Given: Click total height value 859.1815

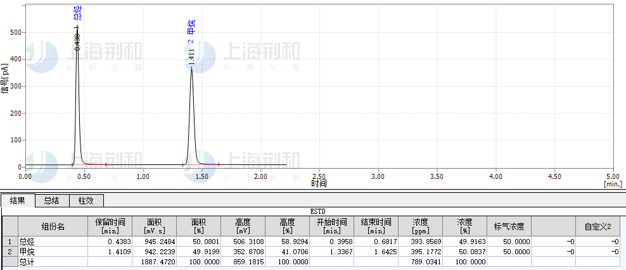Looking at the screenshot, I should (x=250, y=262).
